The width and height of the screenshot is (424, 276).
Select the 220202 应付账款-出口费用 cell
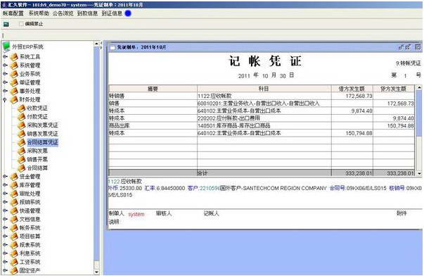264,118
